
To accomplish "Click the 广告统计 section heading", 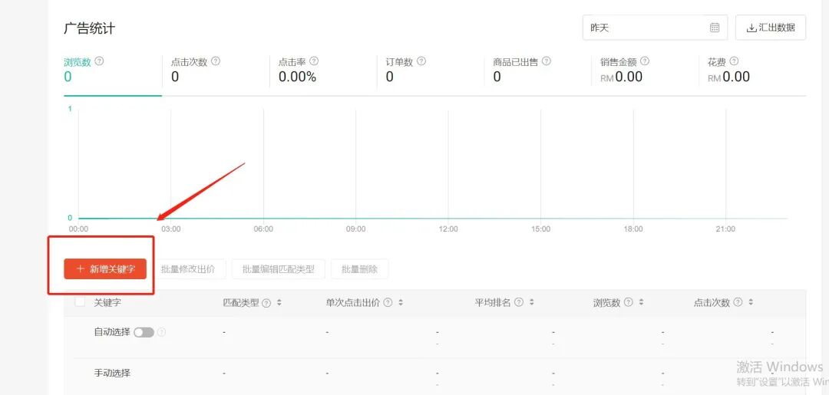I will pyautogui.click(x=89, y=28).
